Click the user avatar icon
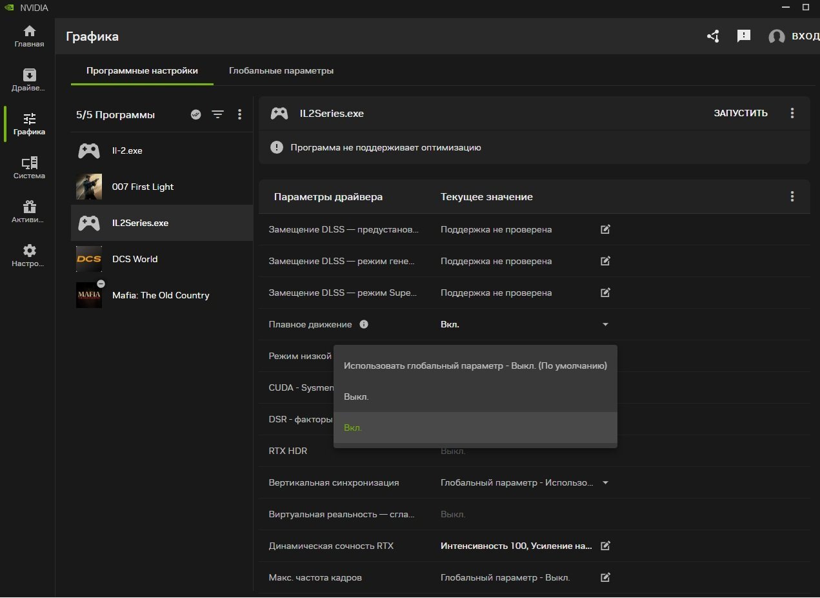The height and width of the screenshot is (598, 820). coord(777,37)
